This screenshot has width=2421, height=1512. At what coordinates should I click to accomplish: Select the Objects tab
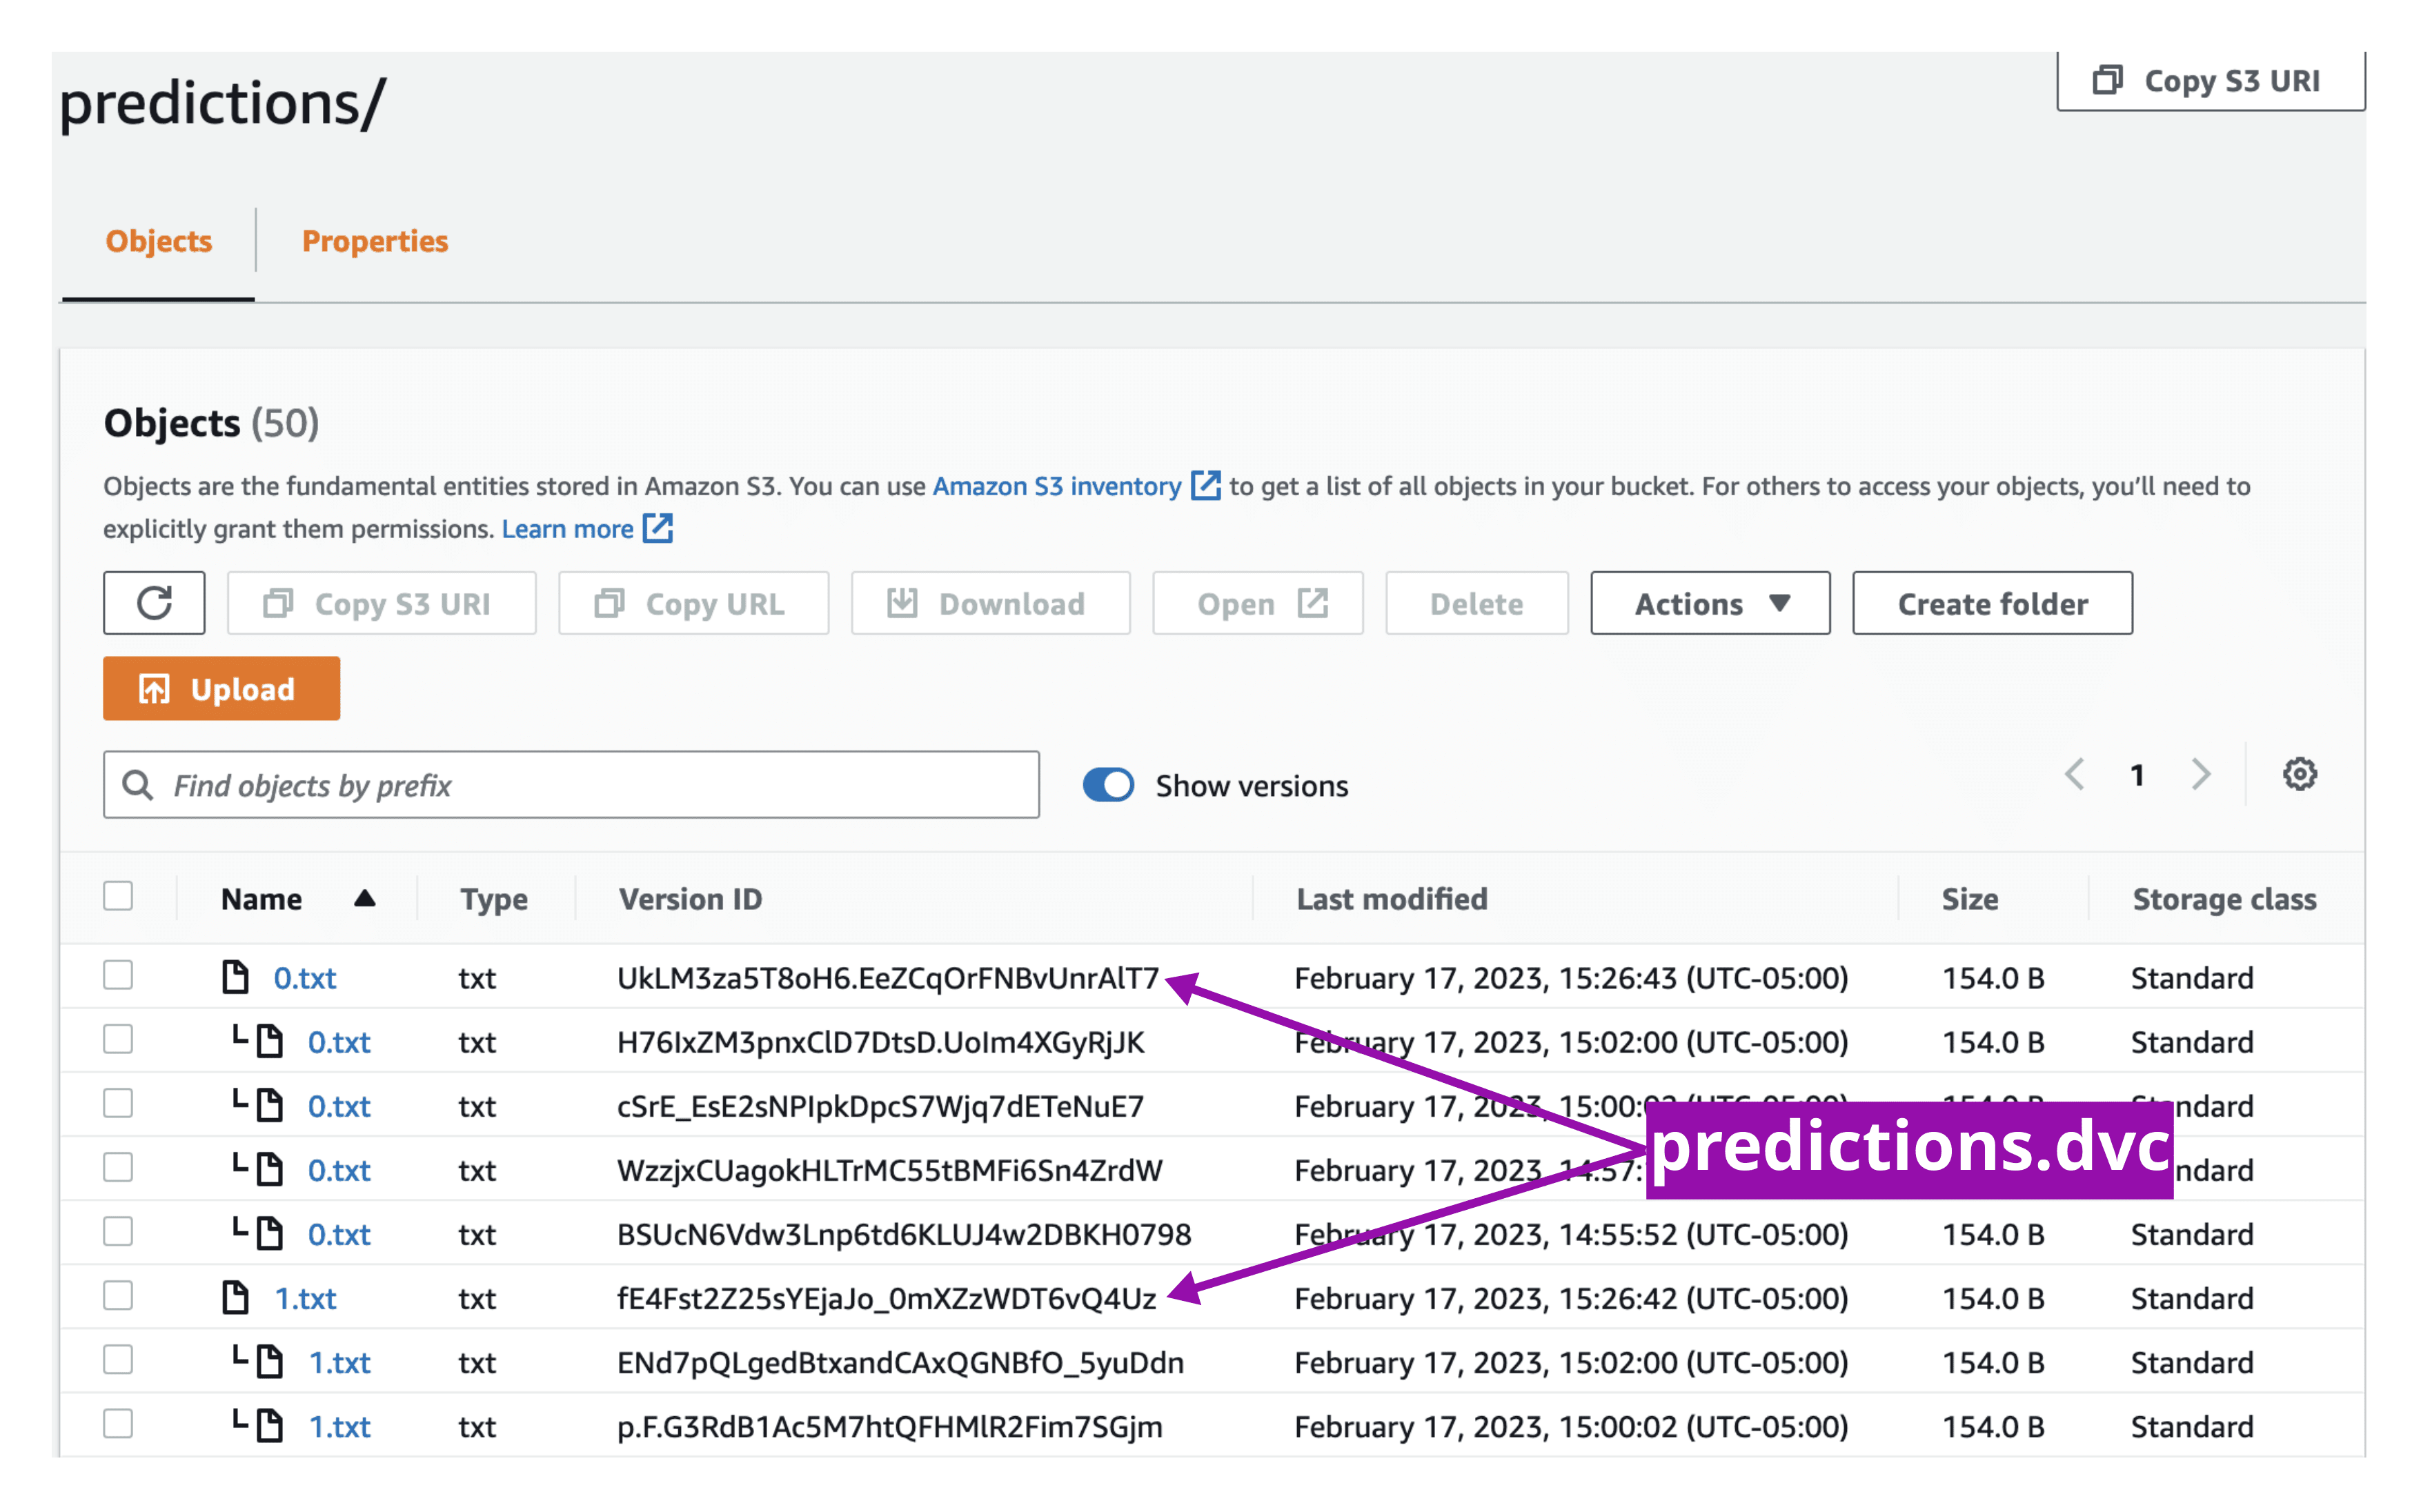click(158, 241)
